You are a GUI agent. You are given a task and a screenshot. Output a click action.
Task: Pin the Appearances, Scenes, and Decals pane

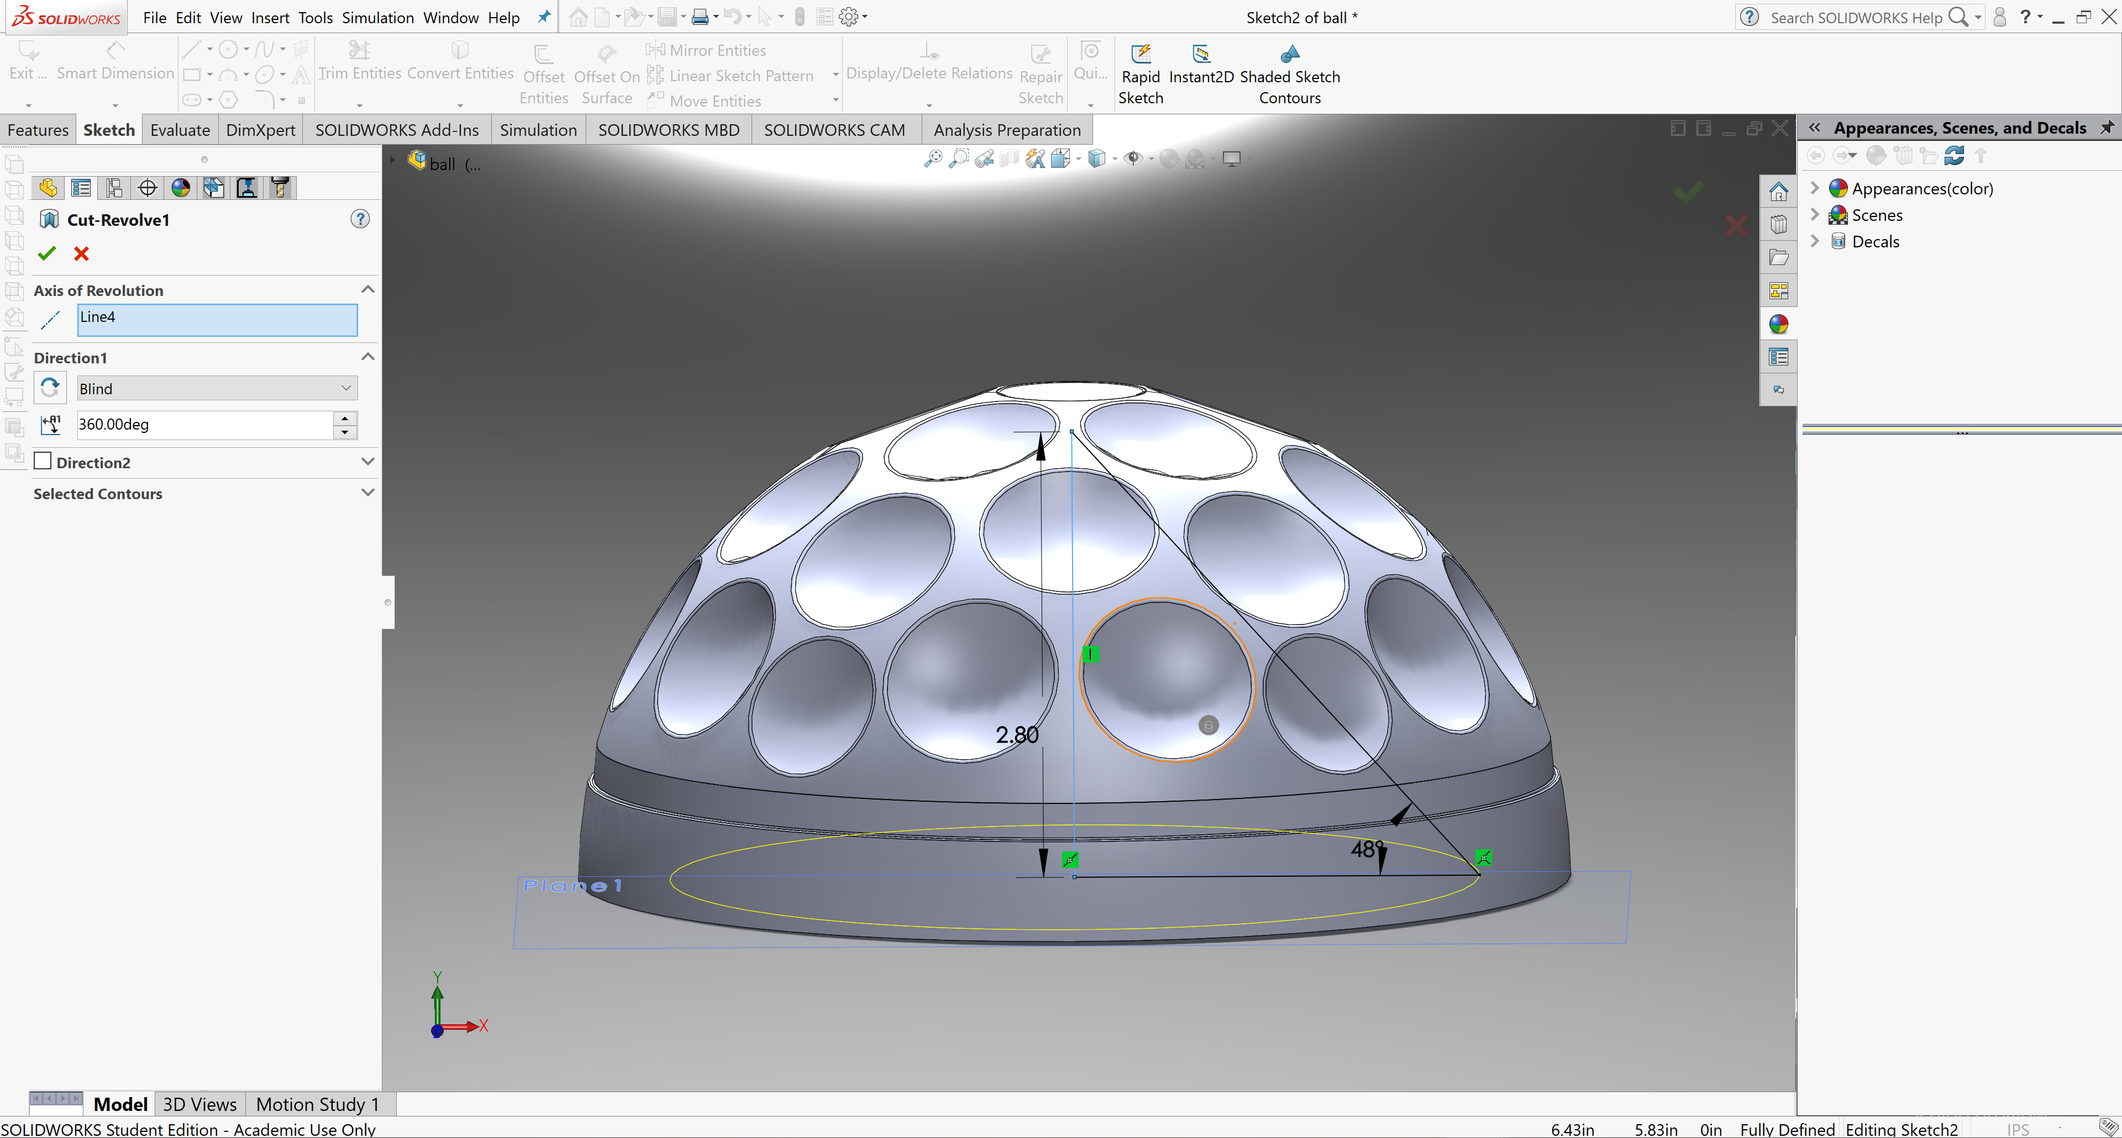pyautogui.click(x=2107, y=128)
